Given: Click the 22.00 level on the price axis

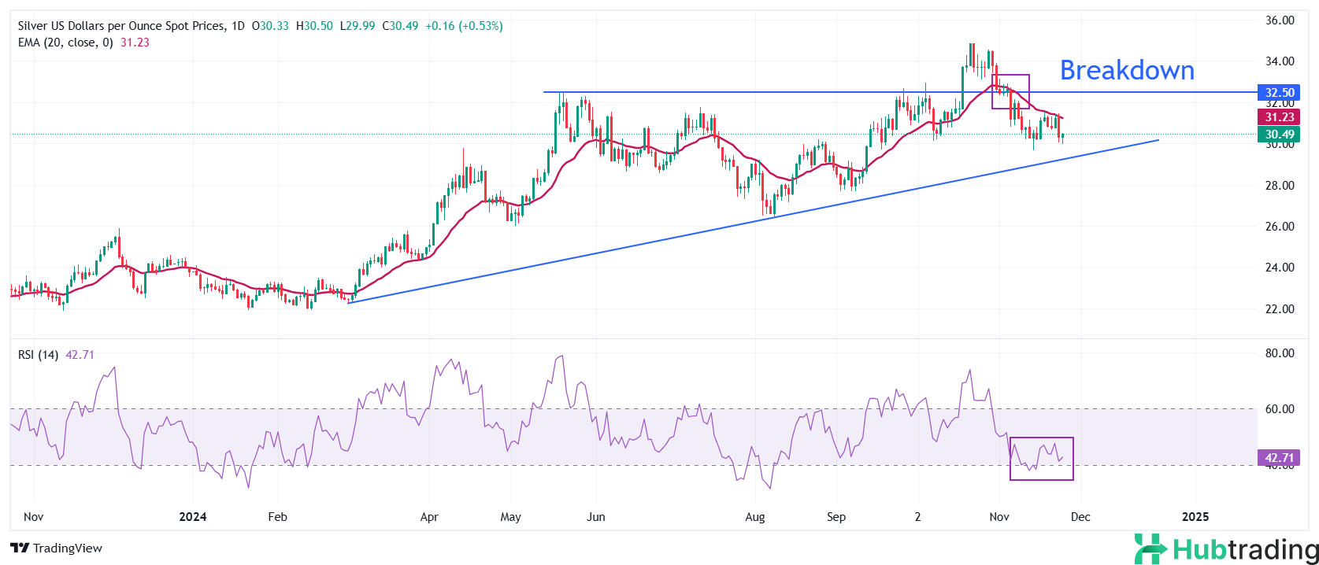Looking at the screenshot, I should (x=1280, y=309).
